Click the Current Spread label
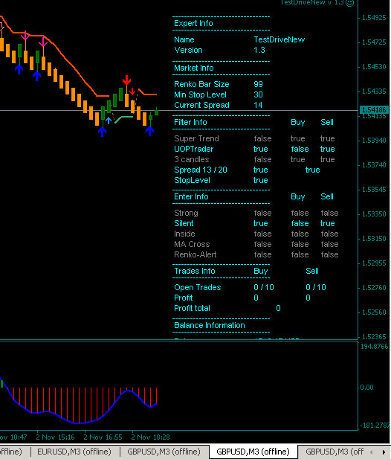The image size is (391, 459). tap(201, 105)
